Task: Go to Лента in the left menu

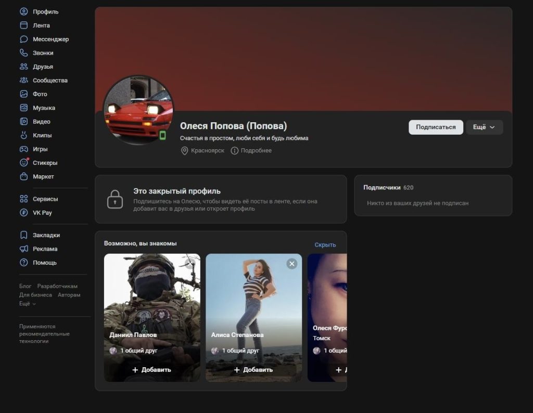Action: 41,25
